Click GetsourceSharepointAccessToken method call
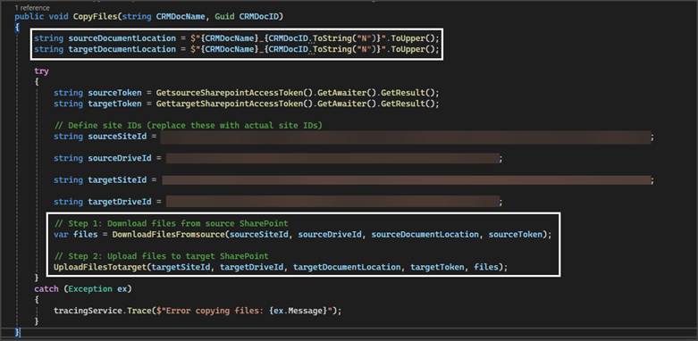698x341 pixels. (230, 93)
